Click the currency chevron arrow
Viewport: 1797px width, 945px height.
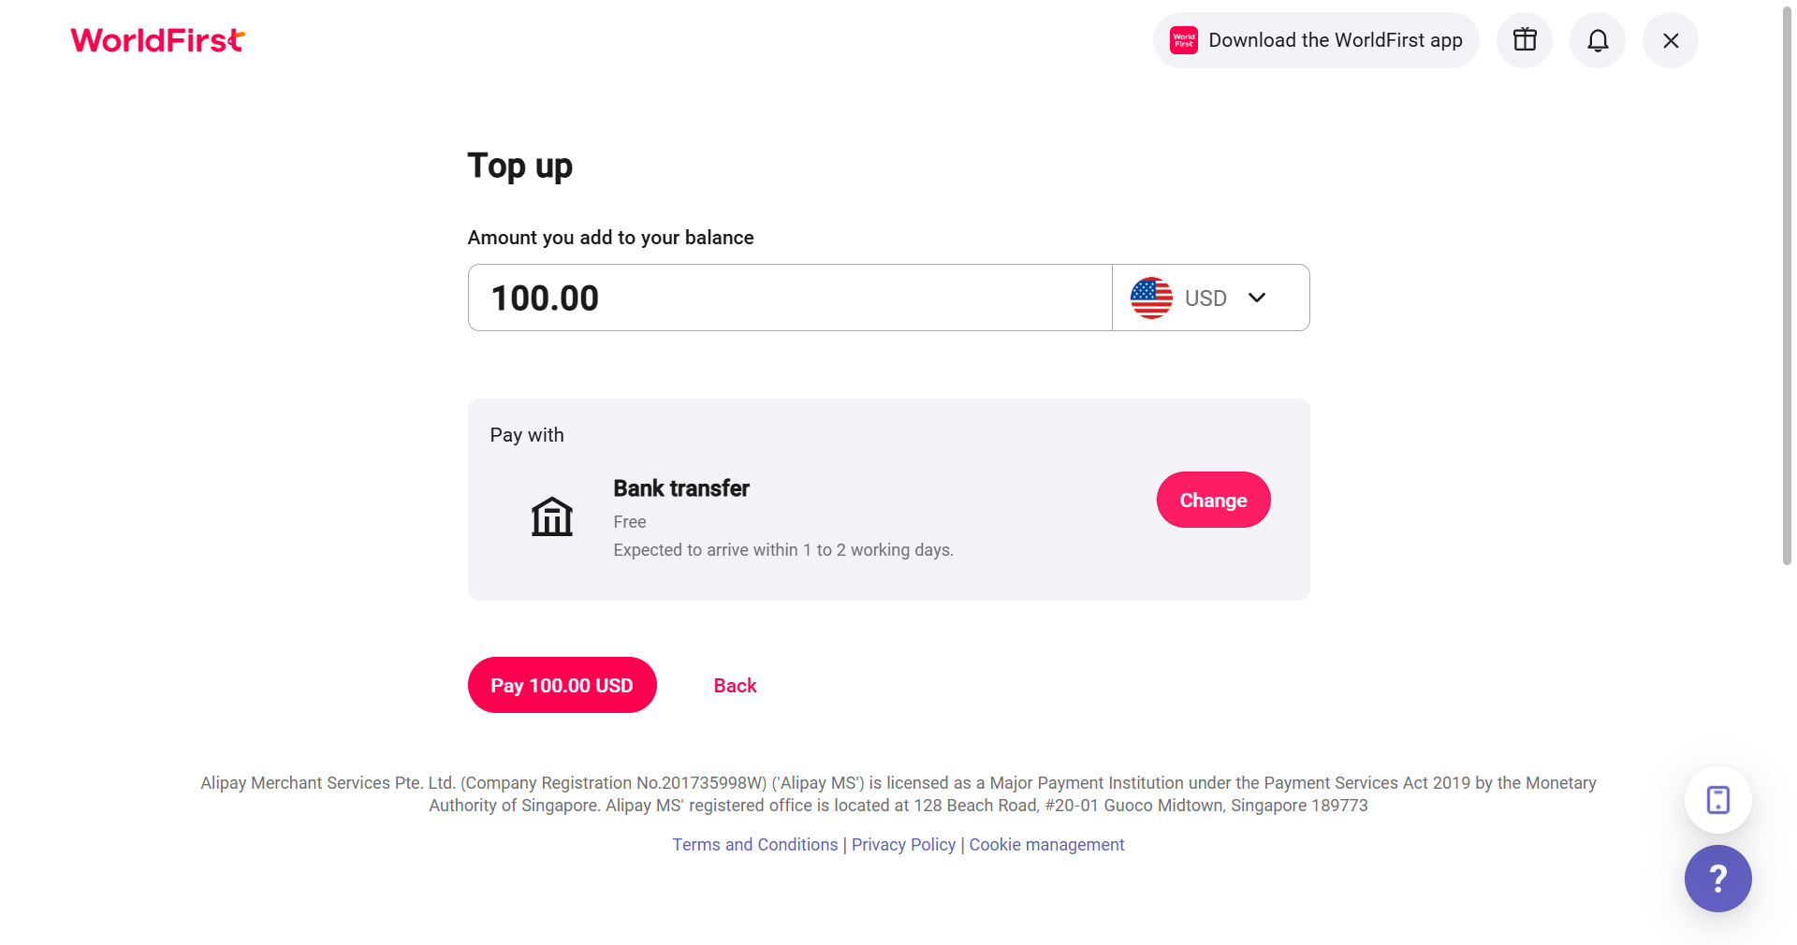[x=1257, y=298]
